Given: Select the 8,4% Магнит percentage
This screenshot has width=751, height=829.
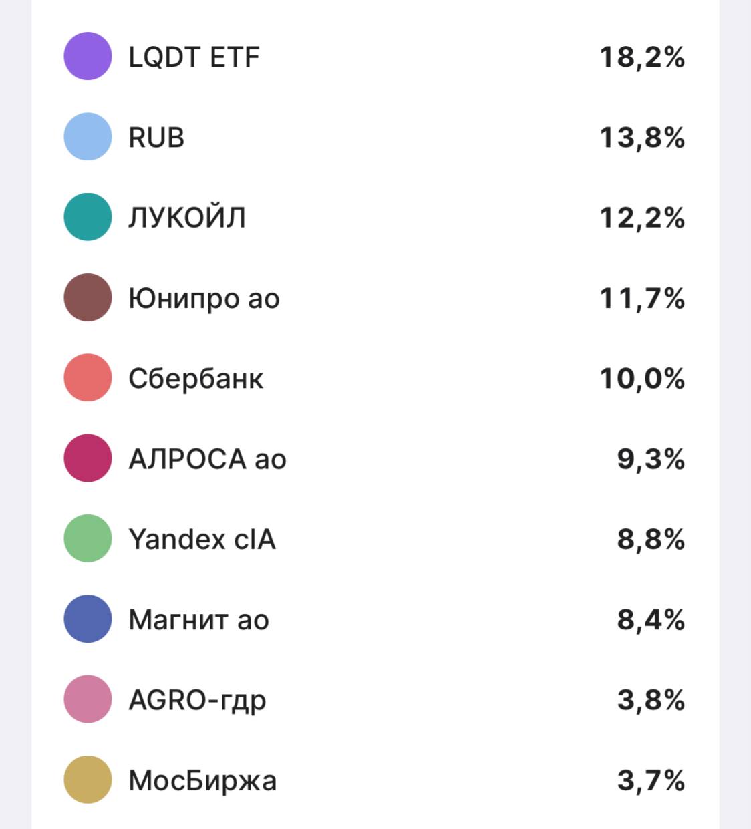Looking at the screenshot, I should click(x=651, y=620).
